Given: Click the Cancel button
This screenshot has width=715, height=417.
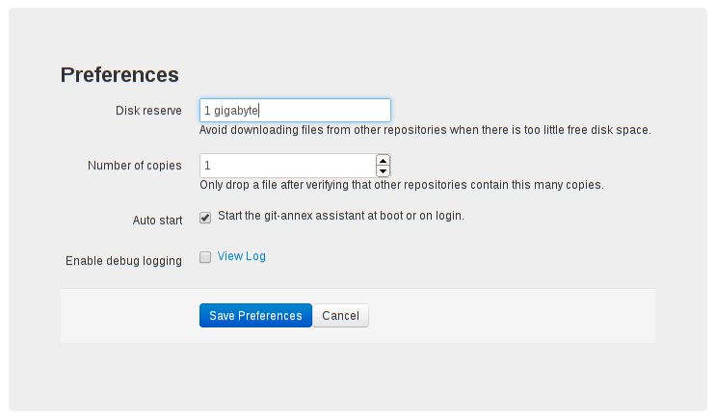Looking at the screenshot, I should (340, 315).
